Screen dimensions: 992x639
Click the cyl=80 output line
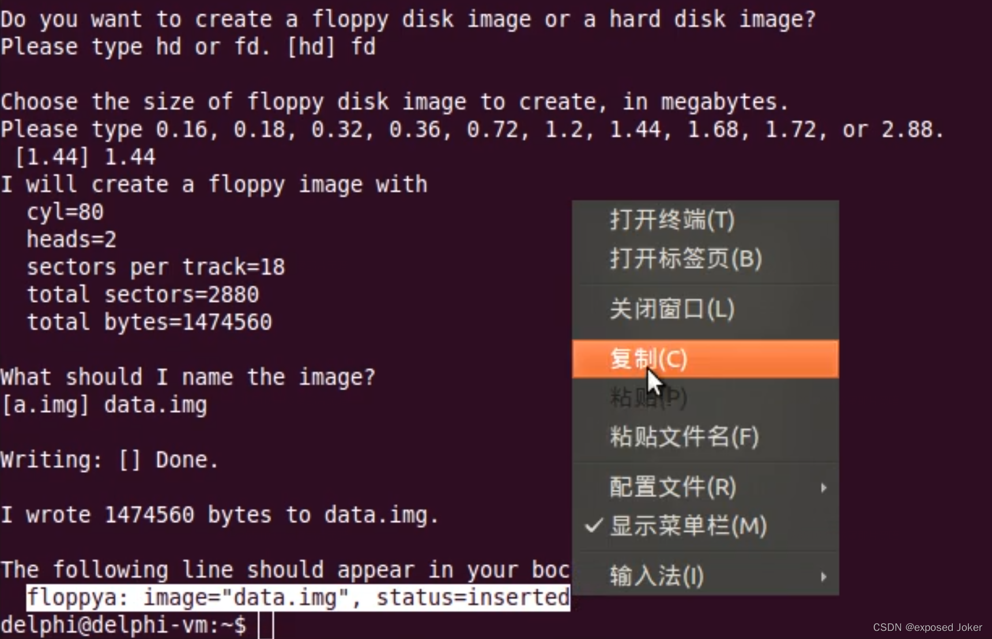pos(65,212)
